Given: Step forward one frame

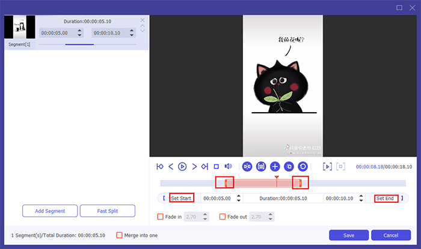Looking at the screenshot, I should (x=194, y=167).
